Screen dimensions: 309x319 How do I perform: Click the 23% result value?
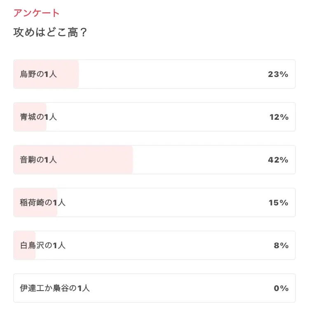tap(278, 75)
